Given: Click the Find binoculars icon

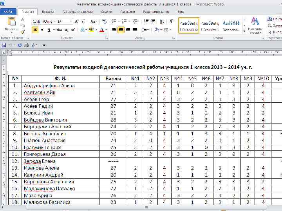Looking at the screenshot, I should point(270,19).
